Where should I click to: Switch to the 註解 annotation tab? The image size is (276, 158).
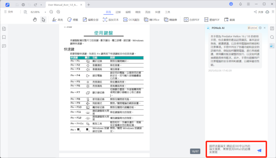coord(118,12)
